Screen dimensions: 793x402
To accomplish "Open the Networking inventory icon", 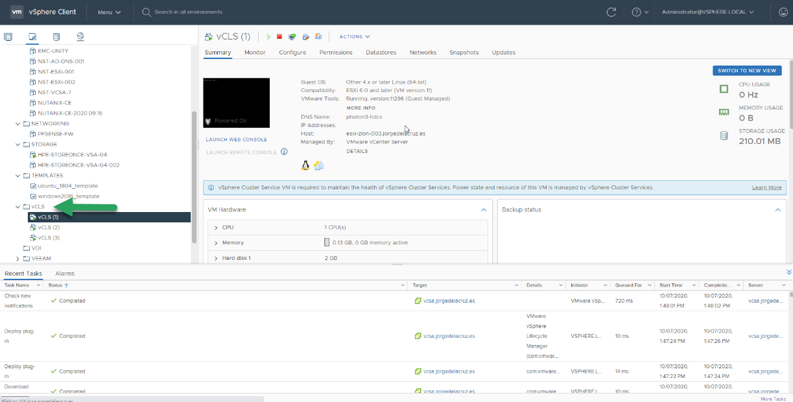I will tap(80, 37).
